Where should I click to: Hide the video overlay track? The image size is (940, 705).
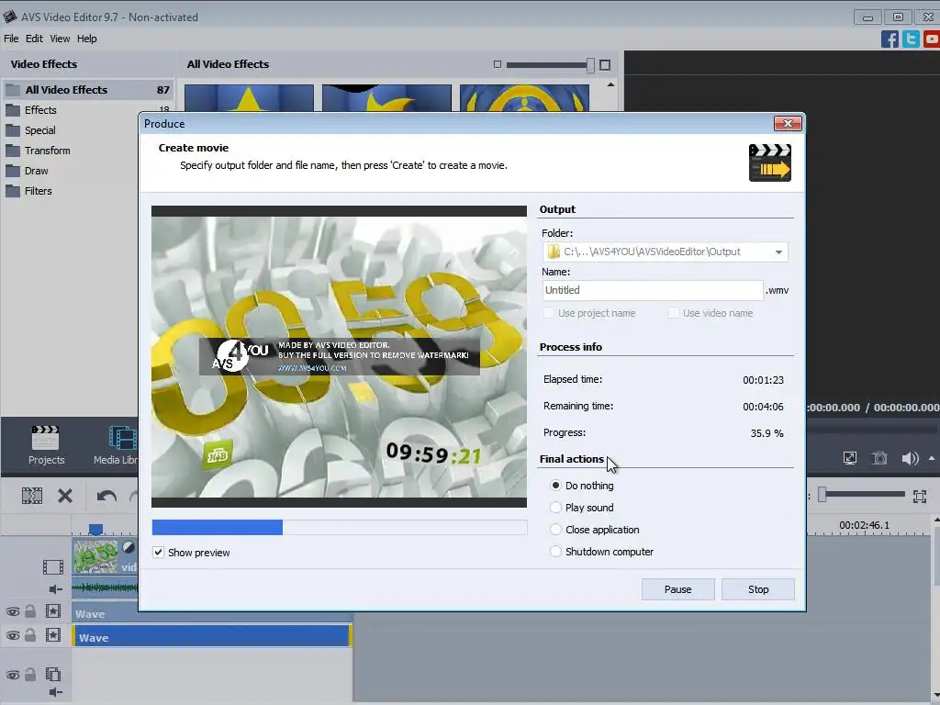point(13,675)
